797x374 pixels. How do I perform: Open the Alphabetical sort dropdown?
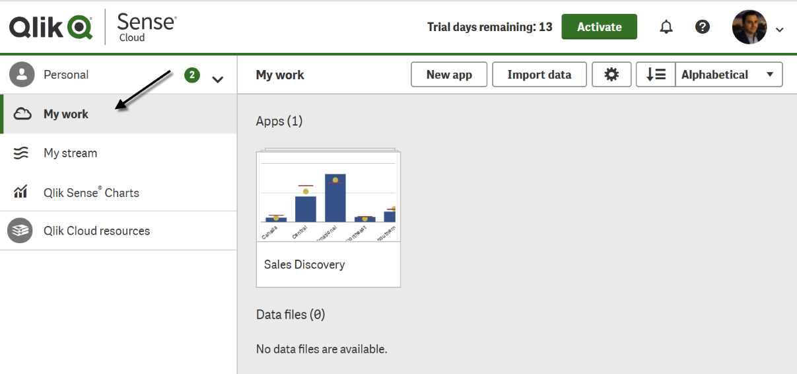(x=729, y=75)
